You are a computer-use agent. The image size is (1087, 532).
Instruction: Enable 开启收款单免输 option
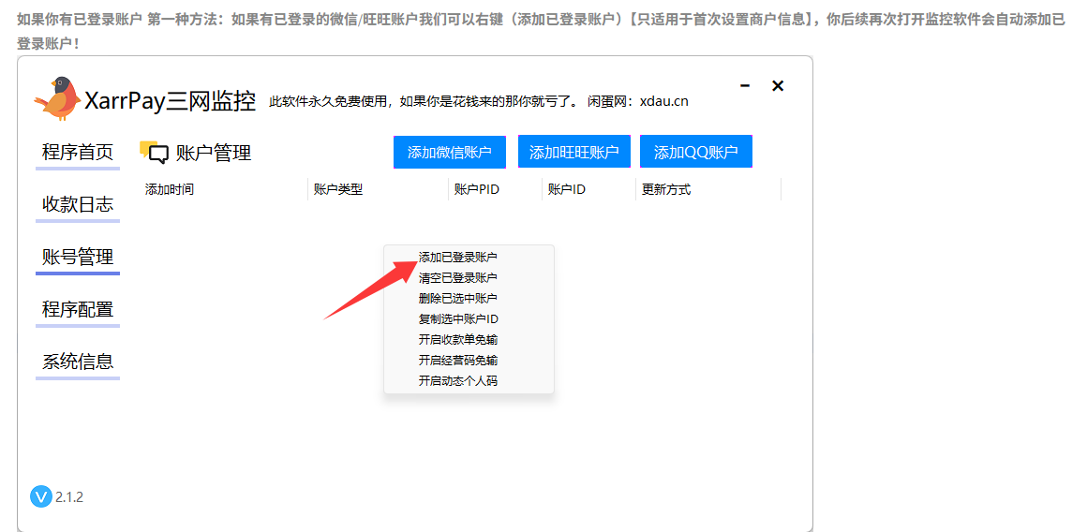click(x=458, y=339)
